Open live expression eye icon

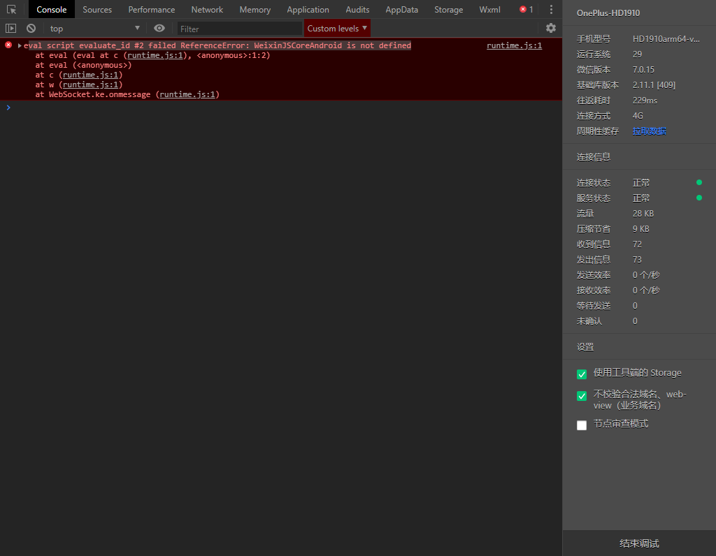tap(159, 28)
